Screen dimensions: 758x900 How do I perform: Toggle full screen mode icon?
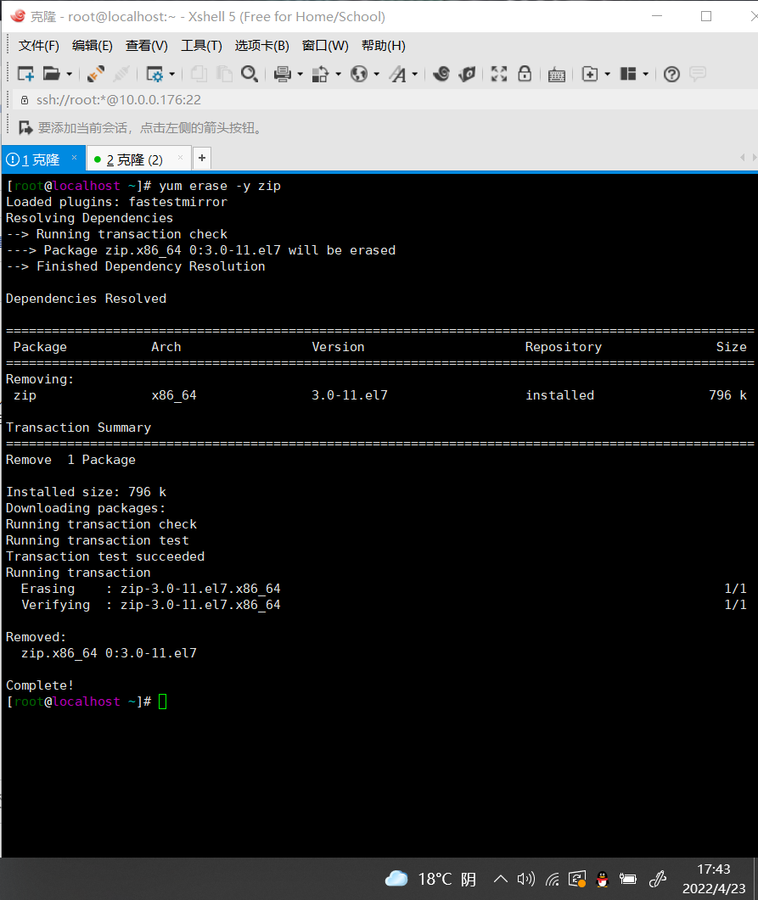[x=499, y=74]
